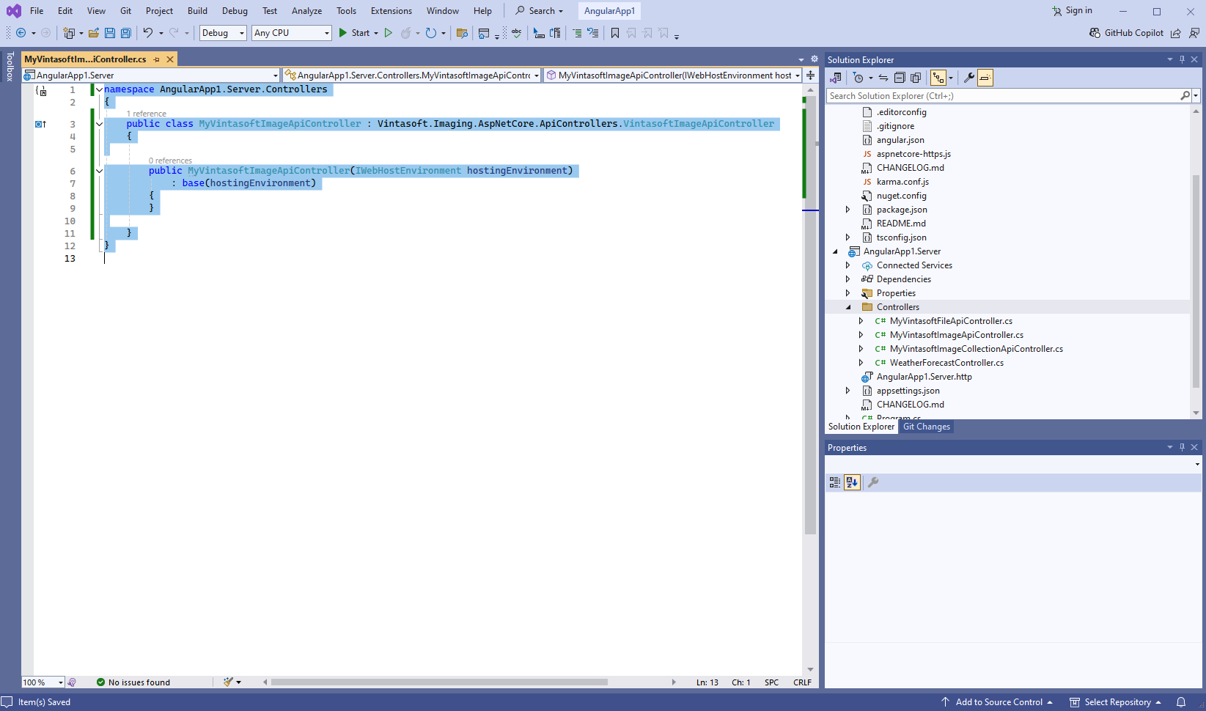Screen dimensions: 1206x711
Task: Open the Solution Explorer wrench Properties icon
Action: pos(968,78)
